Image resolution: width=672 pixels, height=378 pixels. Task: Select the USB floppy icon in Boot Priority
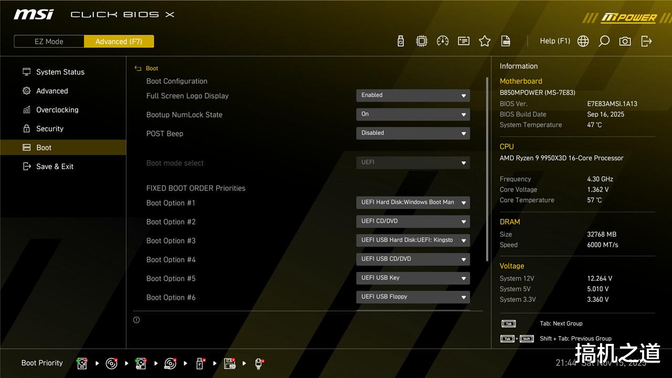[x=229, y=363]
